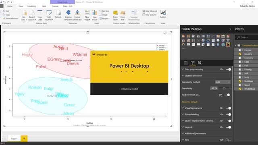Select the ArcGIS map visualization icon
The height and width of the screenshot is (145, 258).
tap(223, 45)
